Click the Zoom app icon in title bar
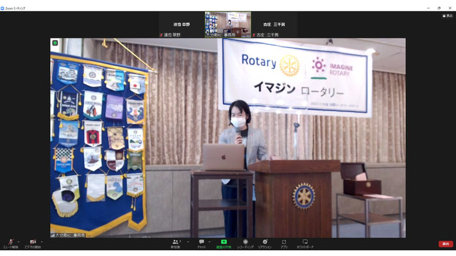 coord(3,8)
